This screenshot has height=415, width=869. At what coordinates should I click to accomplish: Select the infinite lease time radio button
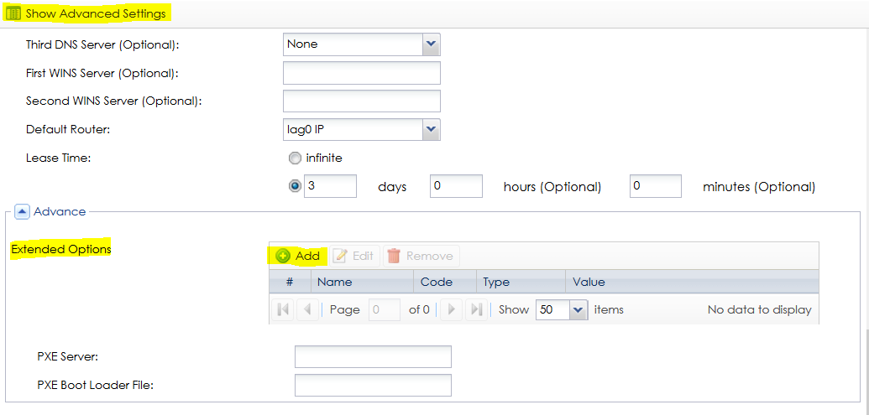coord(294,158)
